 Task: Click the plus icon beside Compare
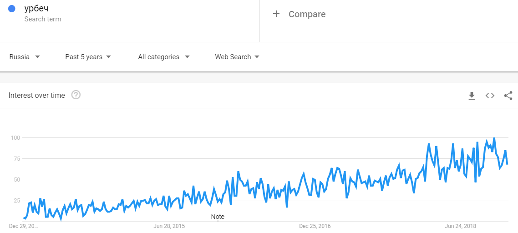coord(276,14)
